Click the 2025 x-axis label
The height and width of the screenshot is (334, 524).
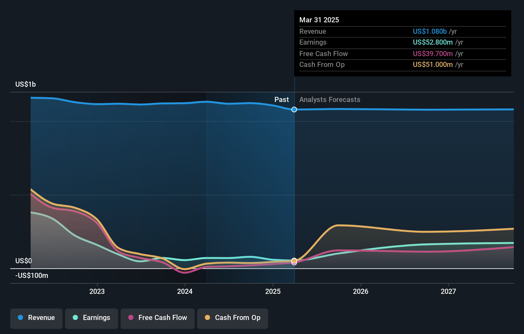click(x=273, y=291)
